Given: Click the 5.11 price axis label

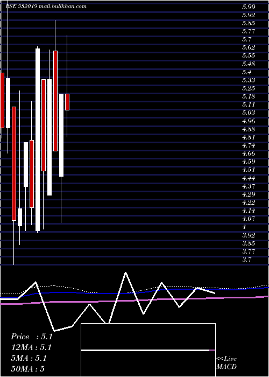Looking at the screenshot, I should point(249,104).
